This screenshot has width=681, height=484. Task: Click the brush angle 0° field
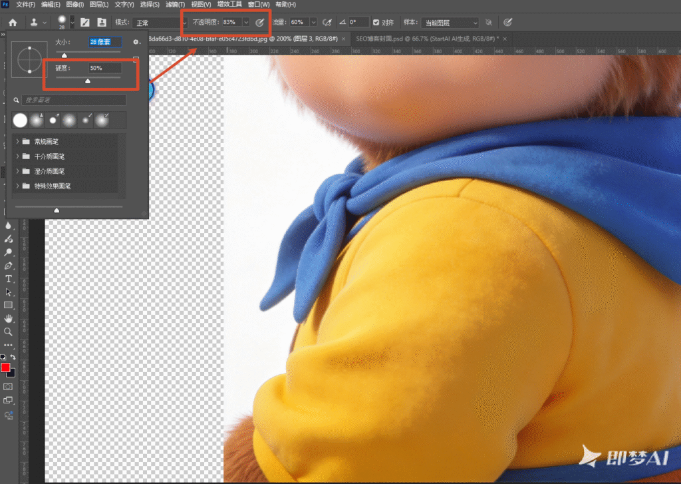pyautogui.click(x=358, y=22)
